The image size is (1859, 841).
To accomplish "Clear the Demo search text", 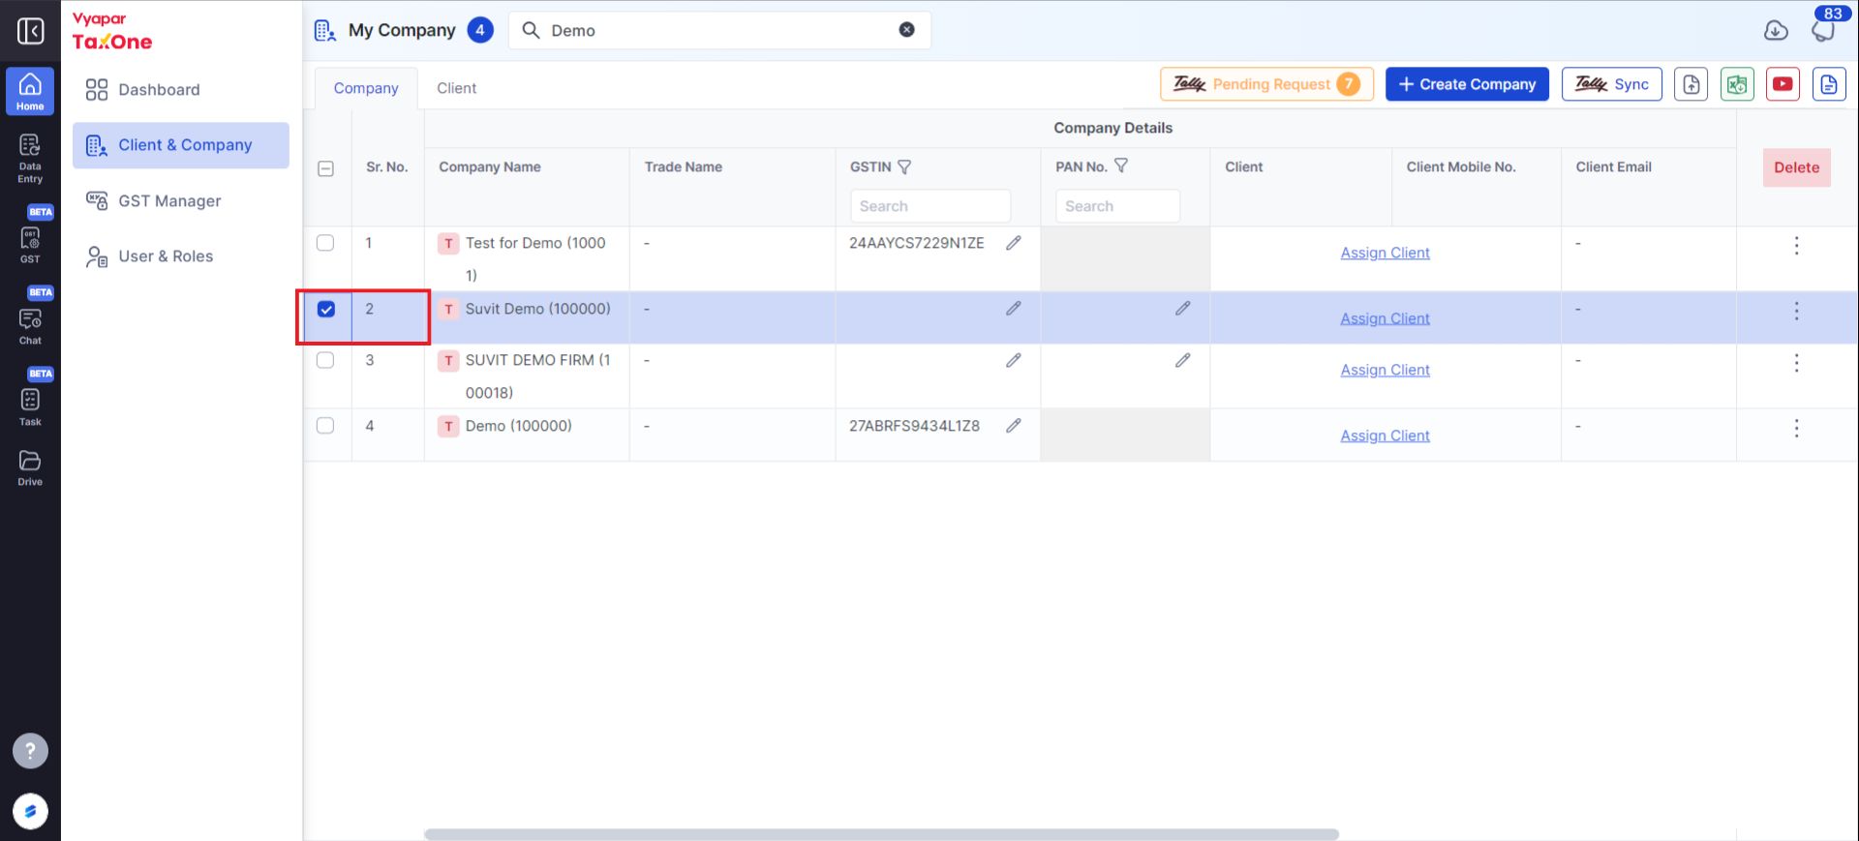I will coord(906,30).
